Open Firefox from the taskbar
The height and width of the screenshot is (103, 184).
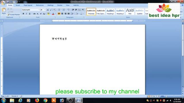pyautogui.click(x=37, y=100)
